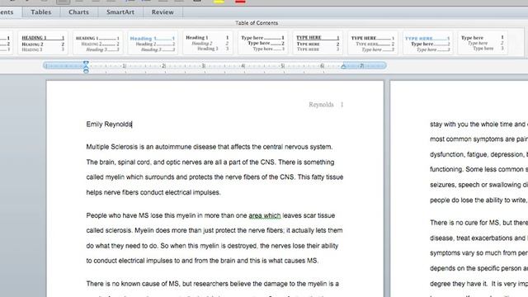Click the Table of Contents group label
The image size is (528, 297).
pyautogui.click(x=257, y=23)
